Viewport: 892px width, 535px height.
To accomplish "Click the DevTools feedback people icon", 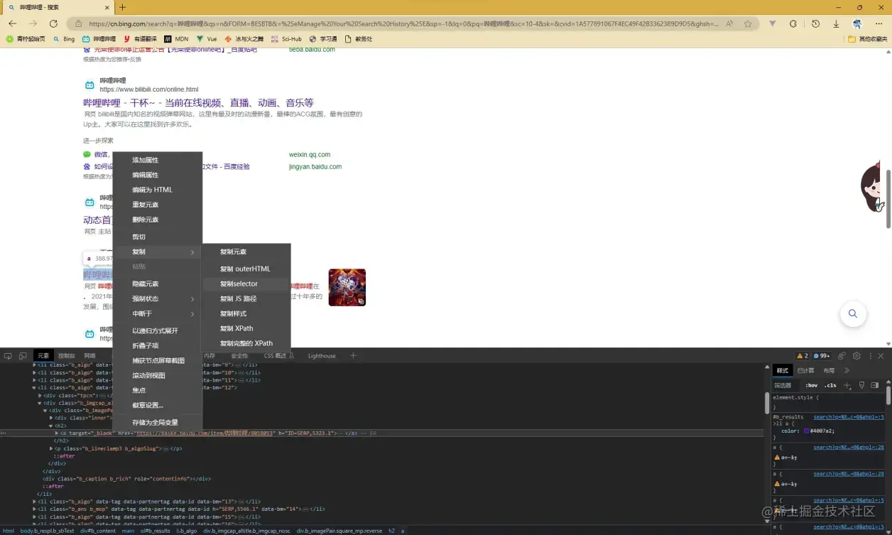I will pos(842,356).
